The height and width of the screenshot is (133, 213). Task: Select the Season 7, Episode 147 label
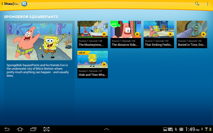point(90,71)
